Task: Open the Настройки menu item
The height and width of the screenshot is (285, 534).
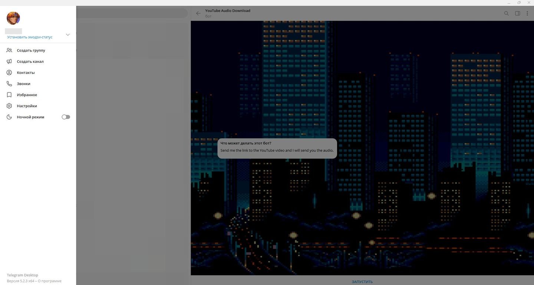Action: pos(27,106)
